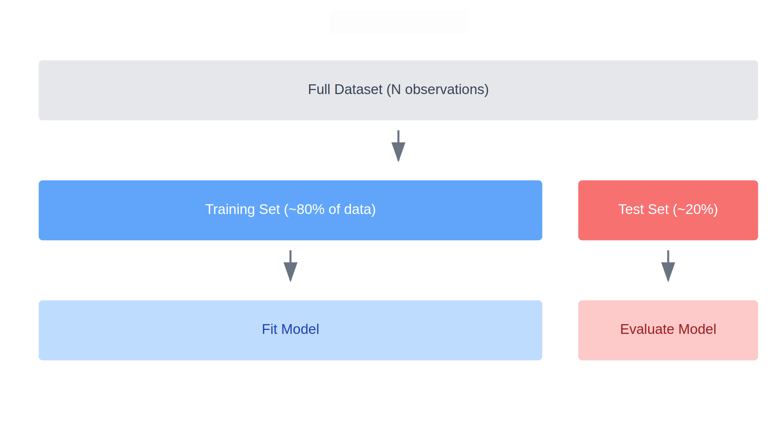The image size is (782, 436).
Task: Select the red Test Set box
Action: coord(668,210)
